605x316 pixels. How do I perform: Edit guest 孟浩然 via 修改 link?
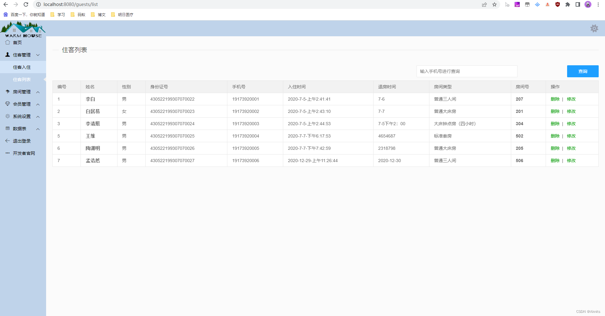click(571, 161)
